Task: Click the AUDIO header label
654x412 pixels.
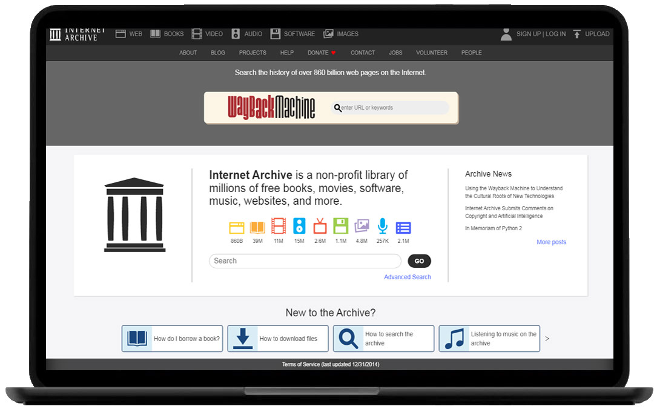Action: (x=253, y=34)
